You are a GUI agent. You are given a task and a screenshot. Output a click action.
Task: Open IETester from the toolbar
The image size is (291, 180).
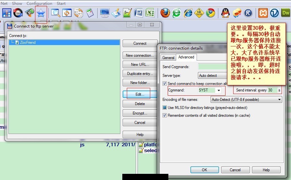point(199,13)
